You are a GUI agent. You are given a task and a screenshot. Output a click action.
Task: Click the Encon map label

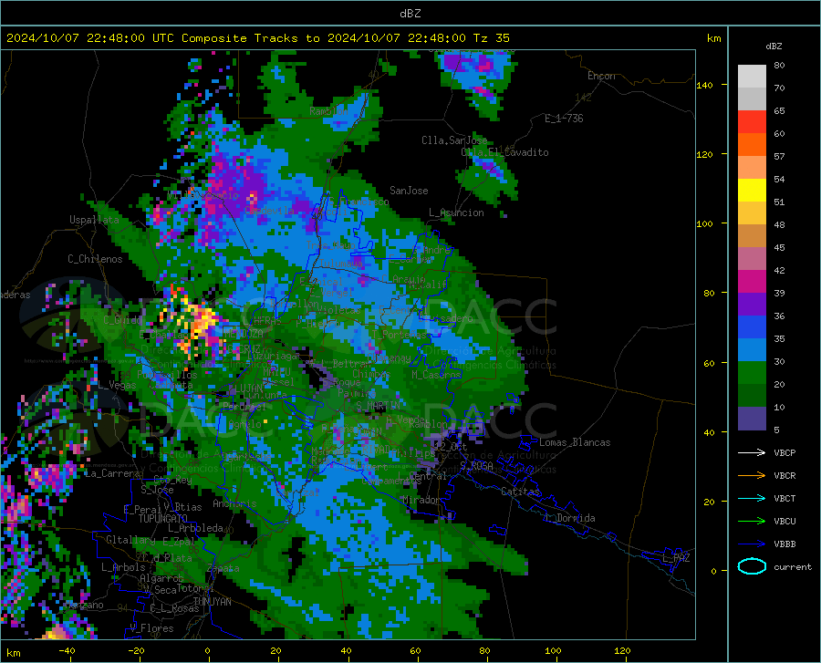coord(601,76)
